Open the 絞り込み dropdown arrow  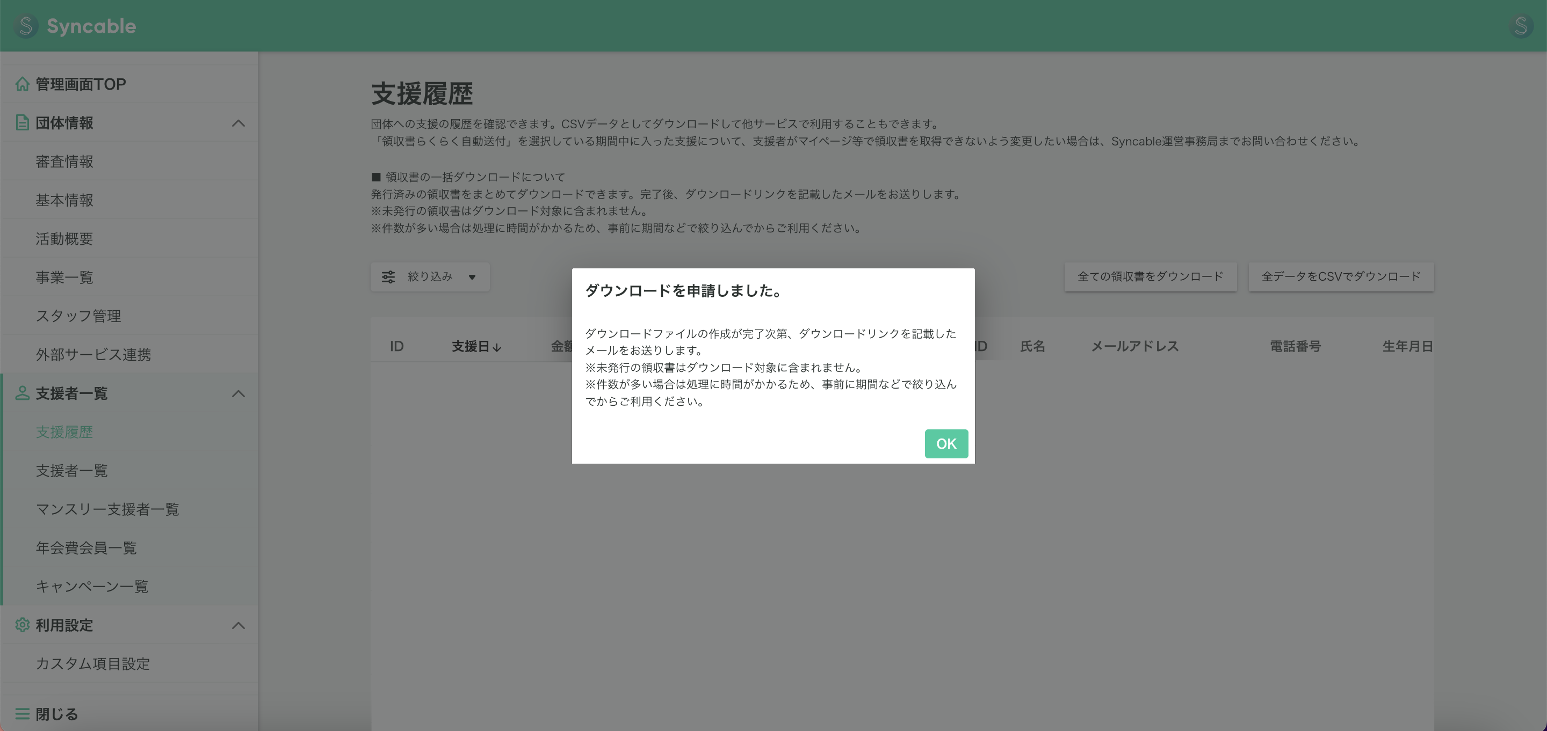point(472,277)
